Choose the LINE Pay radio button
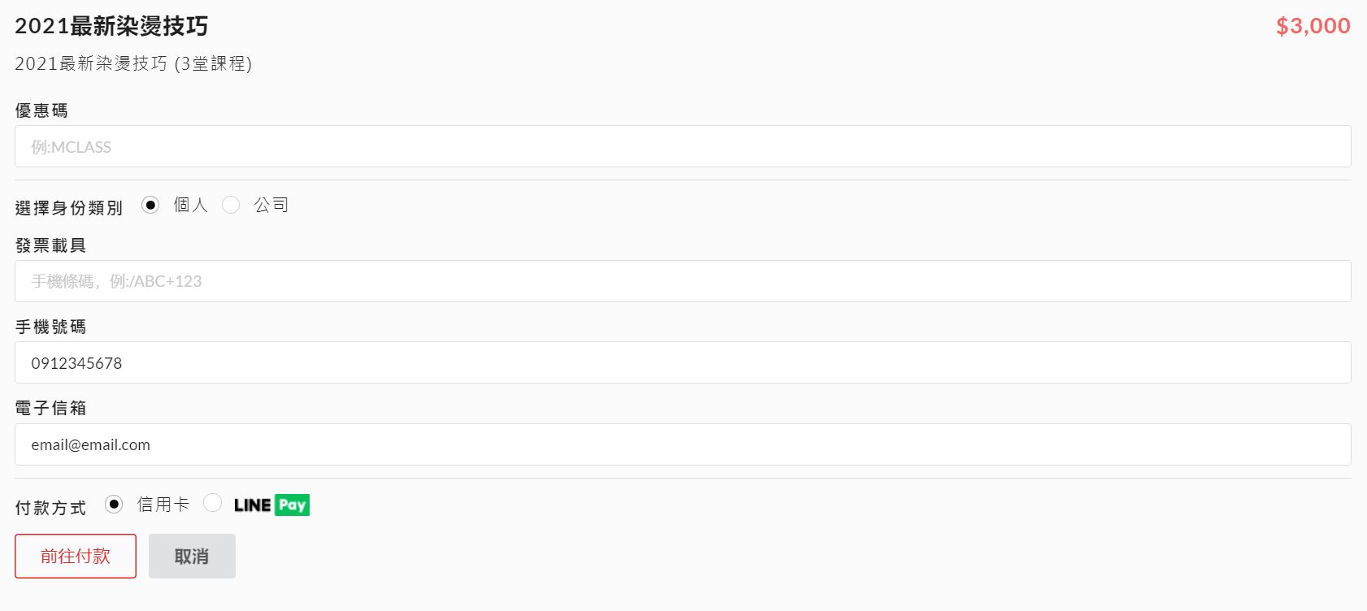Viewport: 1367px width, 611px height. pyautogui.click(x=212, y=503)
